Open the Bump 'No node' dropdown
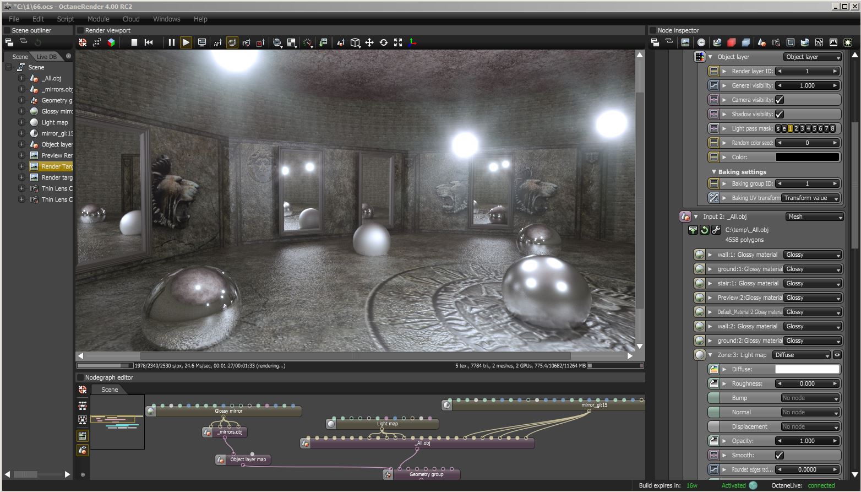The height and width of the screenshot is (492, 861). [810, 398]
